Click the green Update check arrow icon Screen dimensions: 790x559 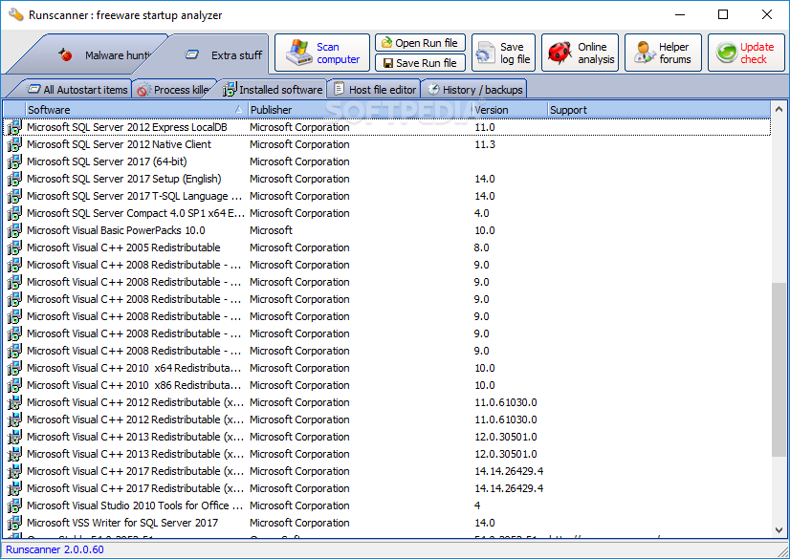tap(727, 53)
